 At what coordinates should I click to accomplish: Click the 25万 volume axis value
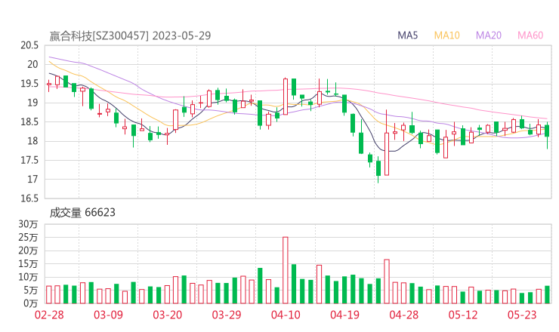pyautogui.click(x=28, y=237)
